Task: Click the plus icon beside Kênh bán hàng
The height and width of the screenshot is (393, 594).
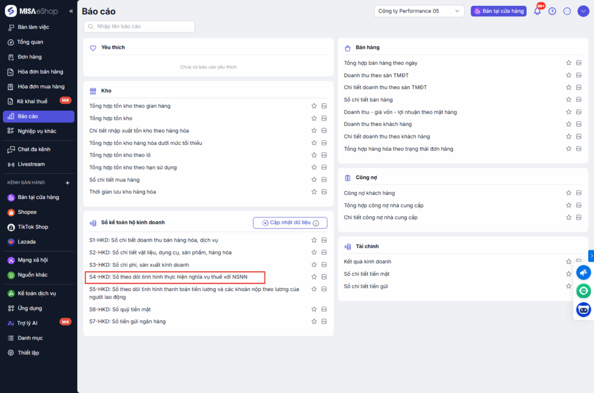Action: click(x=67, y=183)
